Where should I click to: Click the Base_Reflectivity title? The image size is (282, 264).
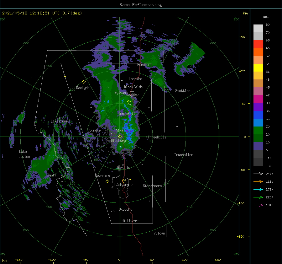[x=141, y=5]
